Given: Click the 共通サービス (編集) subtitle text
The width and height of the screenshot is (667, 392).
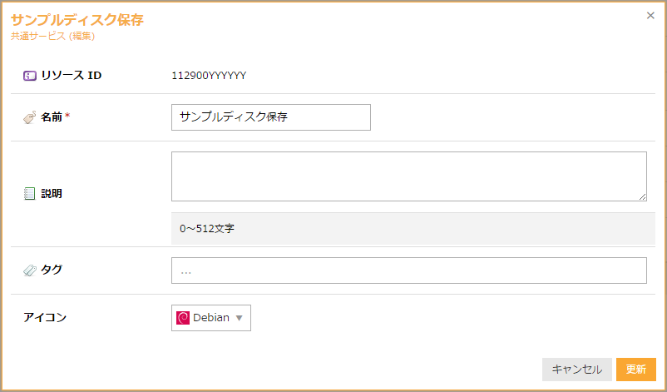Looking at the screenshot, I should [x=53, y=37].
